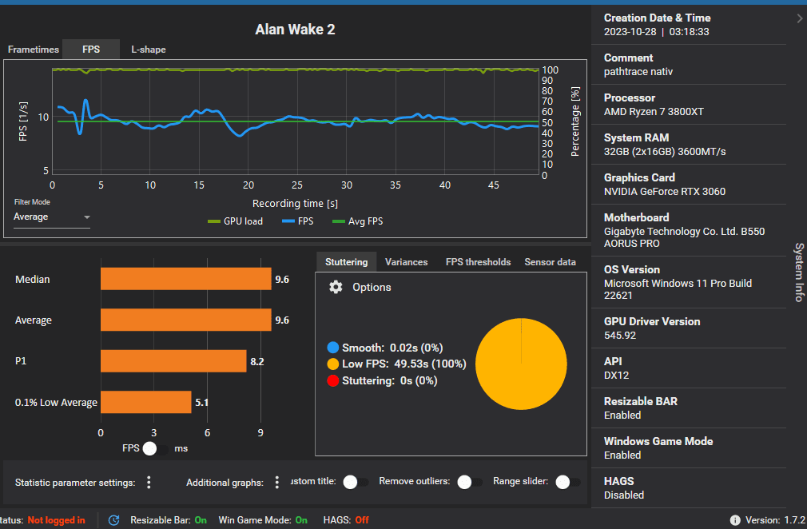Viewport: 807px width, 529px height.
Task: Click 'NVIDIA GeForce RTX 3060' graphics card text
Action: 665,192
